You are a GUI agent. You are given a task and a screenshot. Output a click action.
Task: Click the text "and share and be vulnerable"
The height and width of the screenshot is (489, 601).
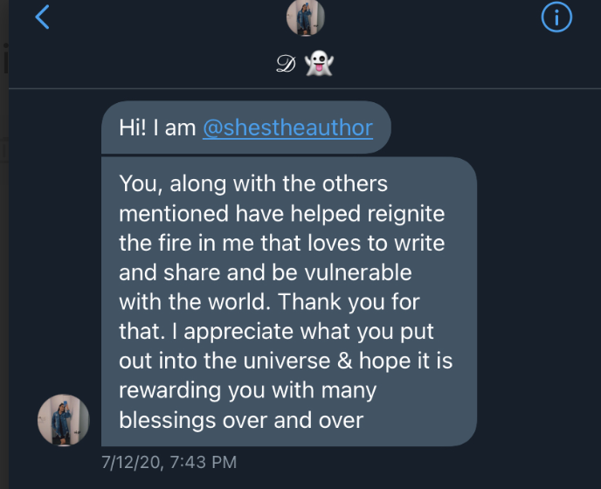coord(265,272)
